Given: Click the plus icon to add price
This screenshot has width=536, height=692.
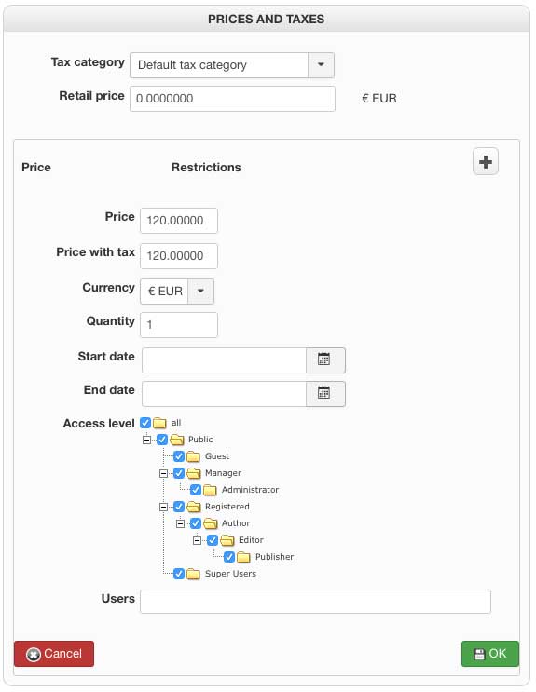Looking at the screenshot, I should (485, 161).
